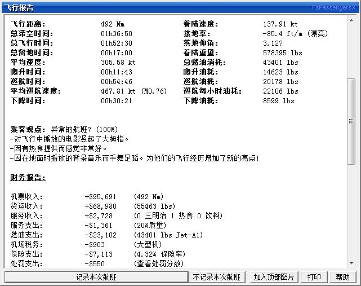Click the background music comment line
361x286 pixels.
pos(135,158)
